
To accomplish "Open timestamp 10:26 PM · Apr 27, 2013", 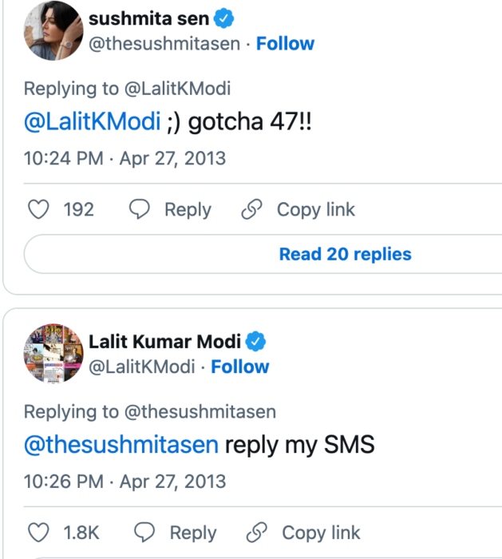I will [x=125, y=482].
